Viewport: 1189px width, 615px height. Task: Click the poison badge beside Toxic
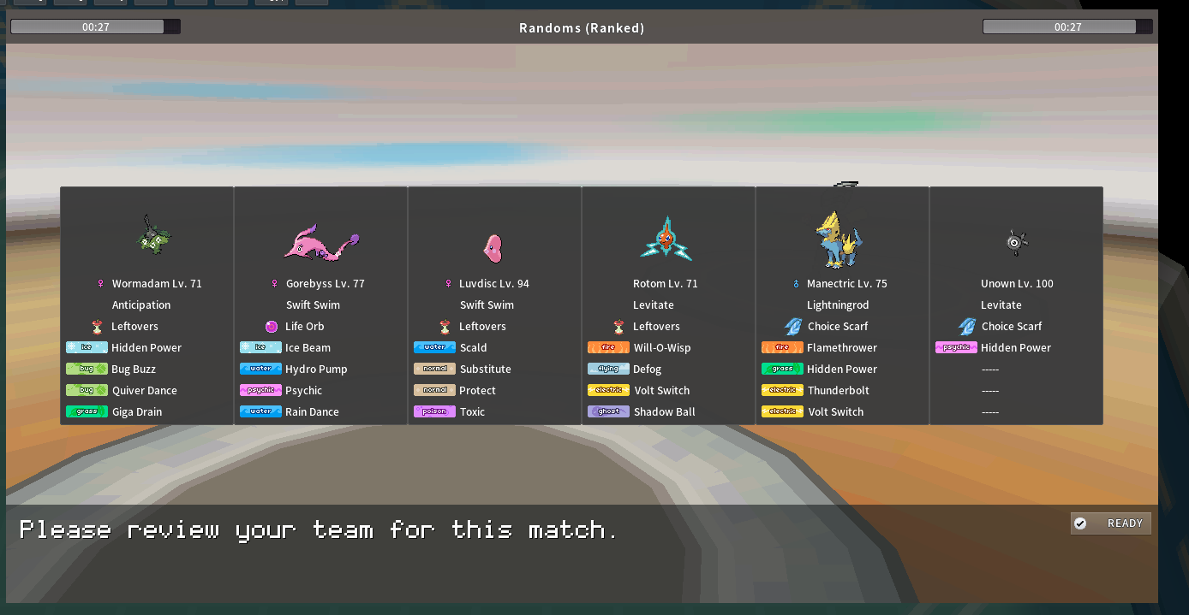(x=435, y=411)
